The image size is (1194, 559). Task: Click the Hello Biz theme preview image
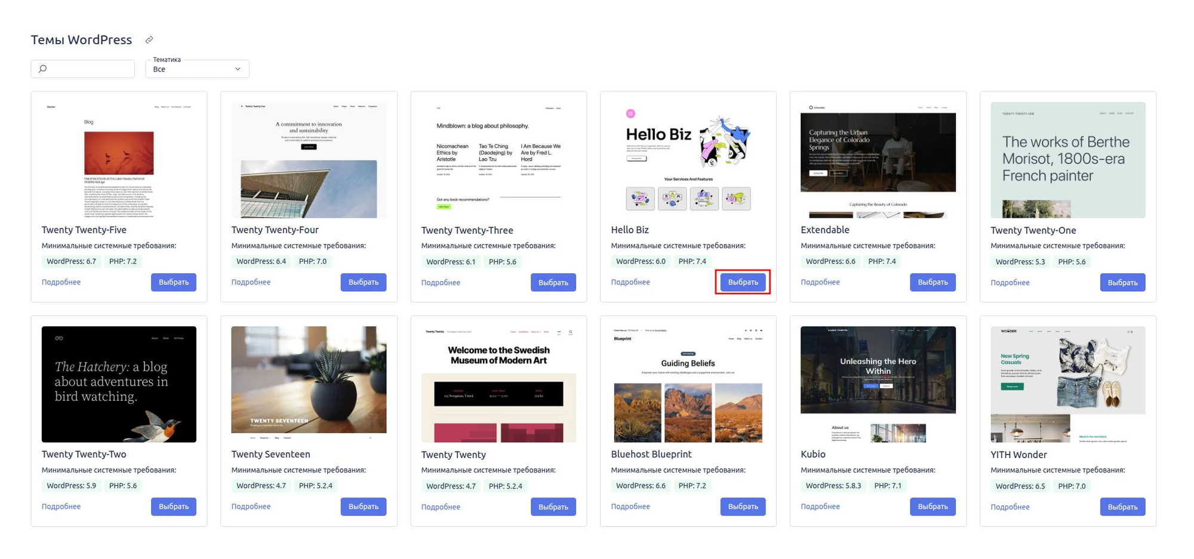coord(688,159)
